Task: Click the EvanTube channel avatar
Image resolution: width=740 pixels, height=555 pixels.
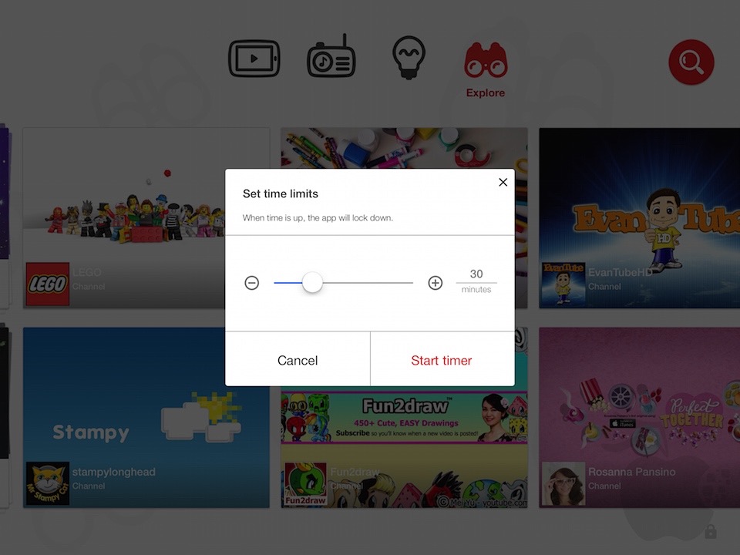Action: point(563,284)
